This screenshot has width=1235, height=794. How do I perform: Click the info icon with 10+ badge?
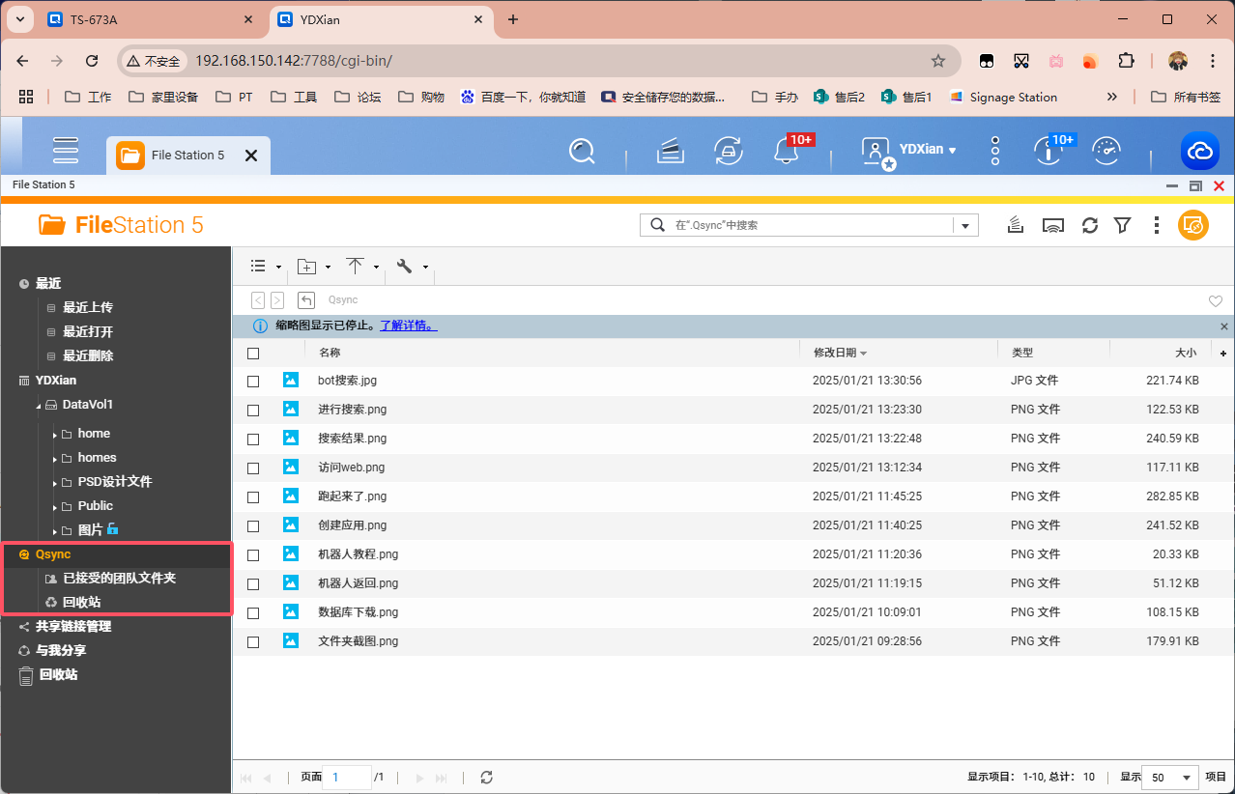(x=1048, y=151)
